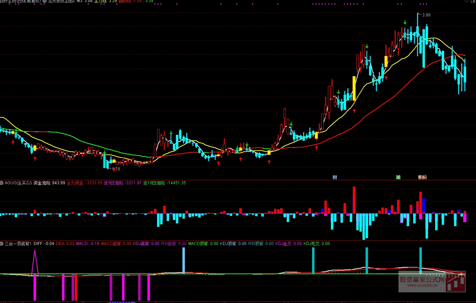The height and width of the screenshot is (303, 476).
Task: Click the 3.99 highest price label
Action: (426, 15)
